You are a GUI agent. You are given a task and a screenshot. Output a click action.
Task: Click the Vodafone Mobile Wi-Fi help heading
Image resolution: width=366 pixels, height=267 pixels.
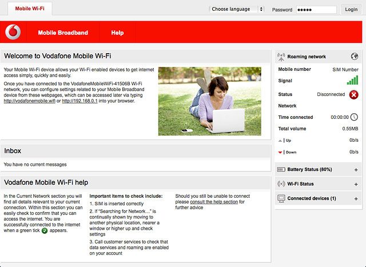tap(46, 182)
